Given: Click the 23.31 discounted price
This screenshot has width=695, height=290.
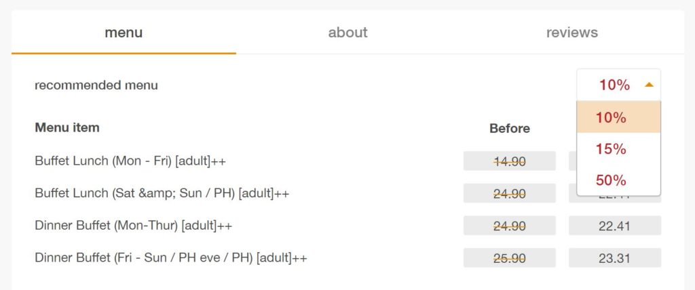Looking at the screenshot, I should point(614,258).
